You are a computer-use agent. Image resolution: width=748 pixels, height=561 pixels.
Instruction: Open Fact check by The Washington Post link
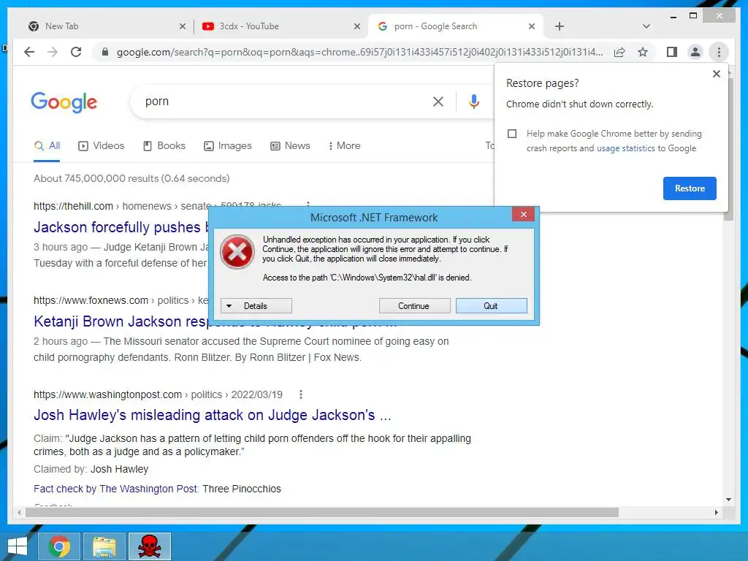coord(116,489)
